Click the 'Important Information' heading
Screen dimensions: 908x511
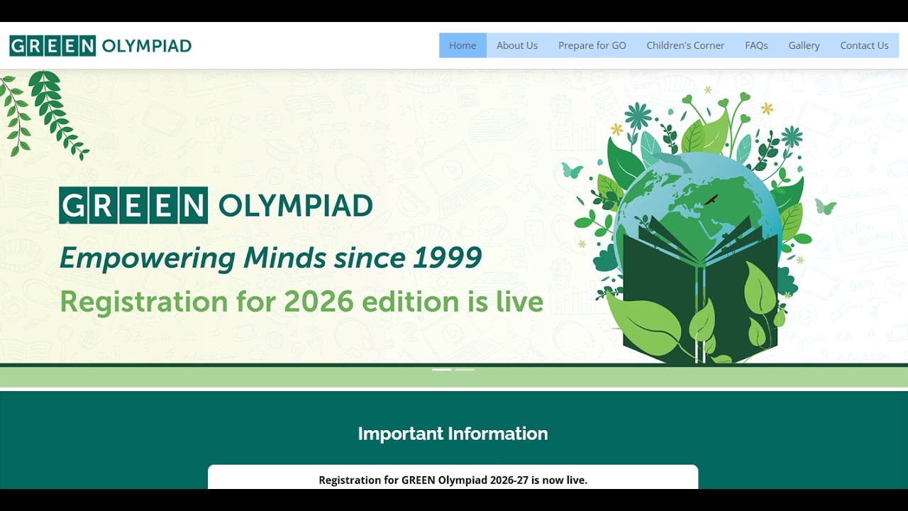click(453, 434)
